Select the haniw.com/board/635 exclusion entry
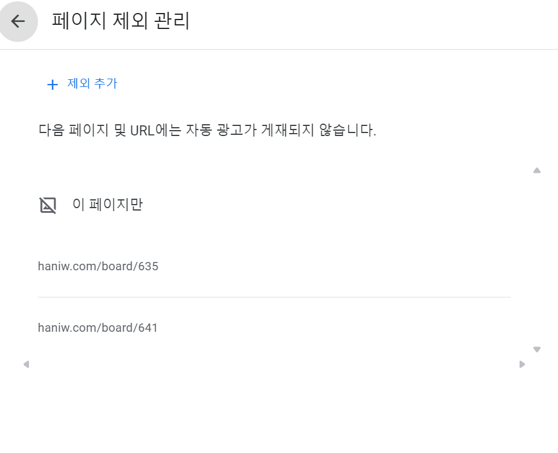 [x=275, y=266]
